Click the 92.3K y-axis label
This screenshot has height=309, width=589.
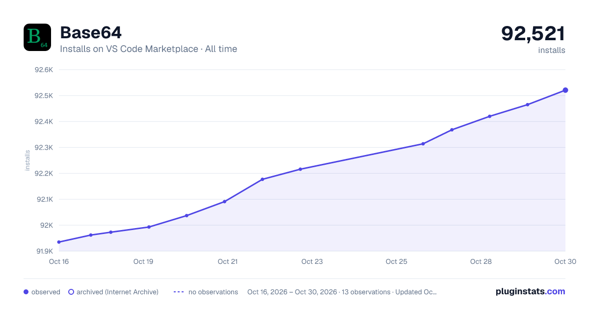pos(43,148)
